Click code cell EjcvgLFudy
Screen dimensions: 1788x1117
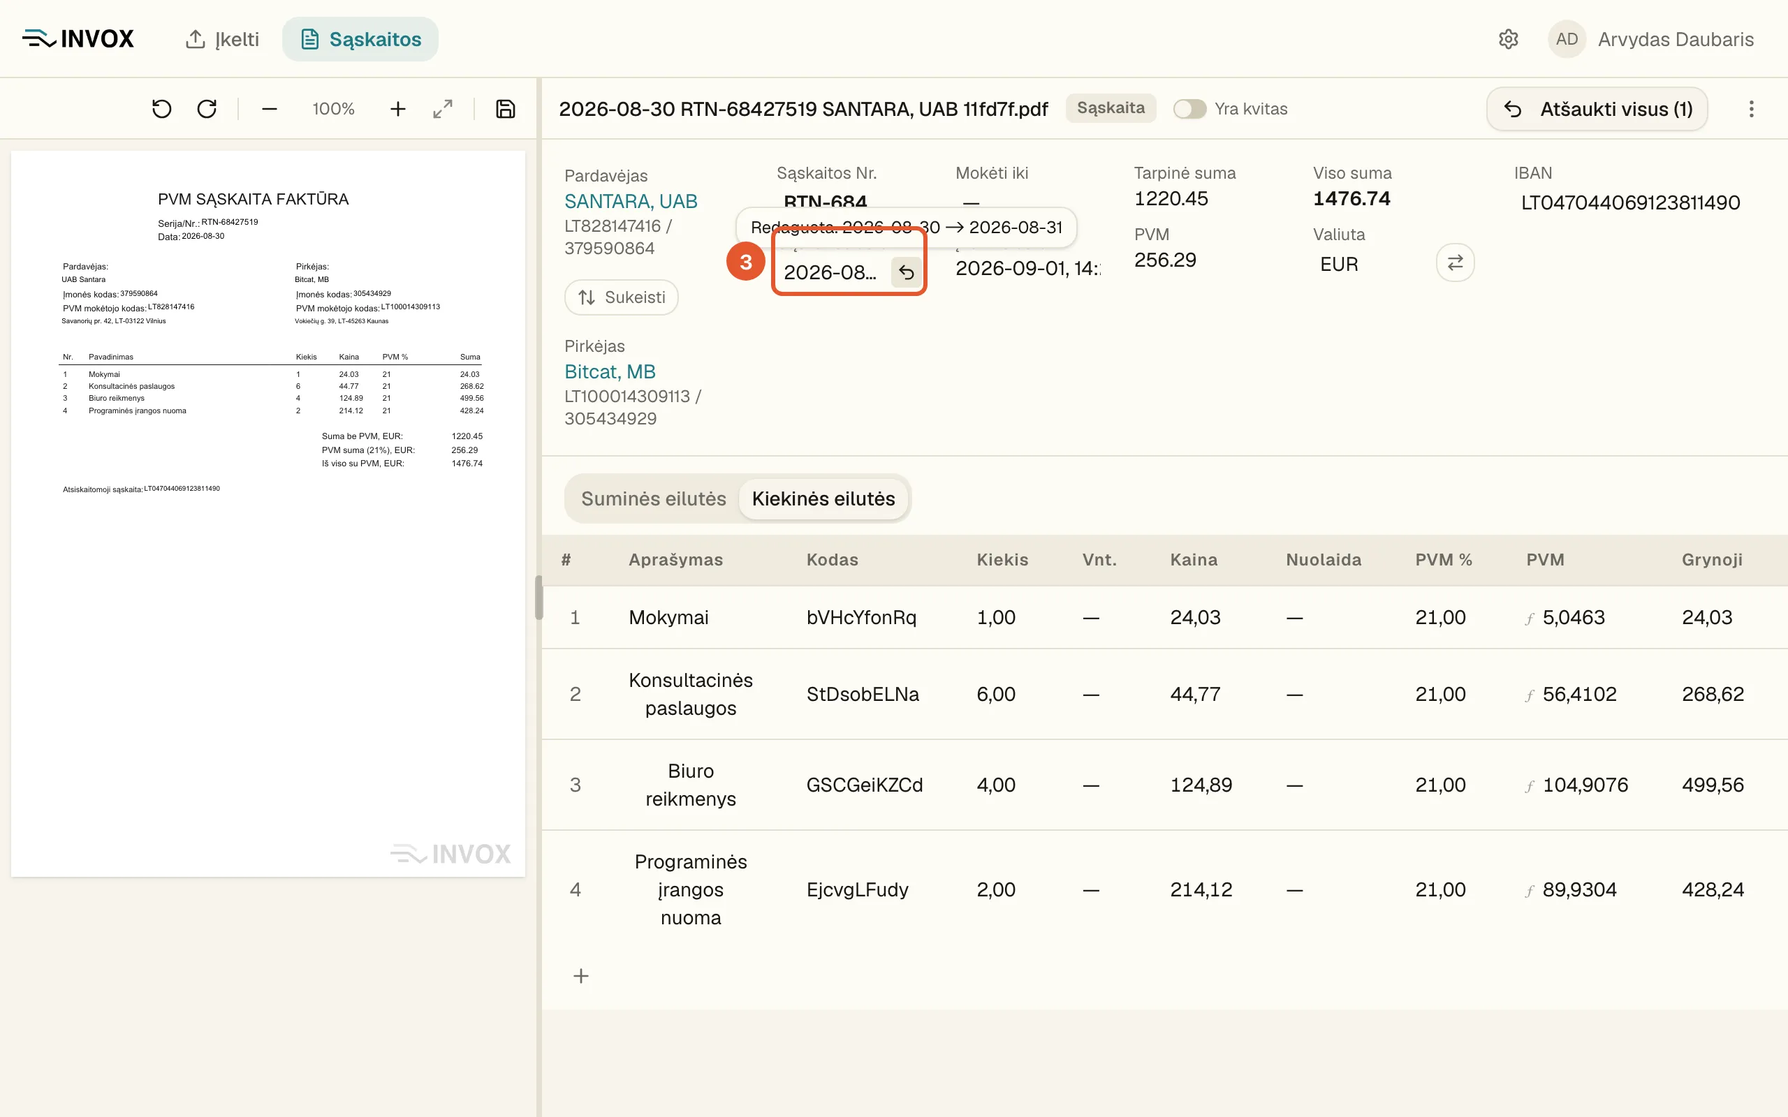point(857,890)
